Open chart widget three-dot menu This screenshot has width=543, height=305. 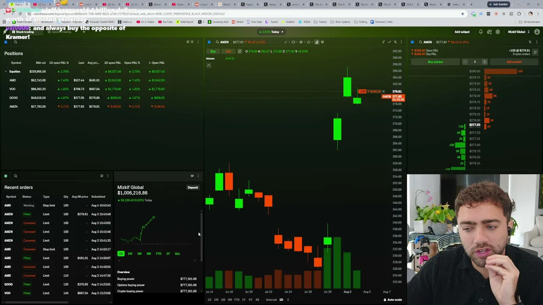click(x=401, y=42)
